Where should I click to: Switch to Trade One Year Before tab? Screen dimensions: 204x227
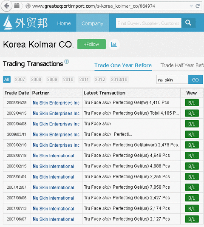123,65
